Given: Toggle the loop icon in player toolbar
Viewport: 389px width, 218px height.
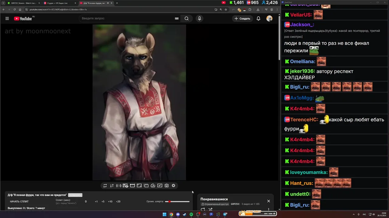Looking at the screenshot, I should tap(105, 186).
